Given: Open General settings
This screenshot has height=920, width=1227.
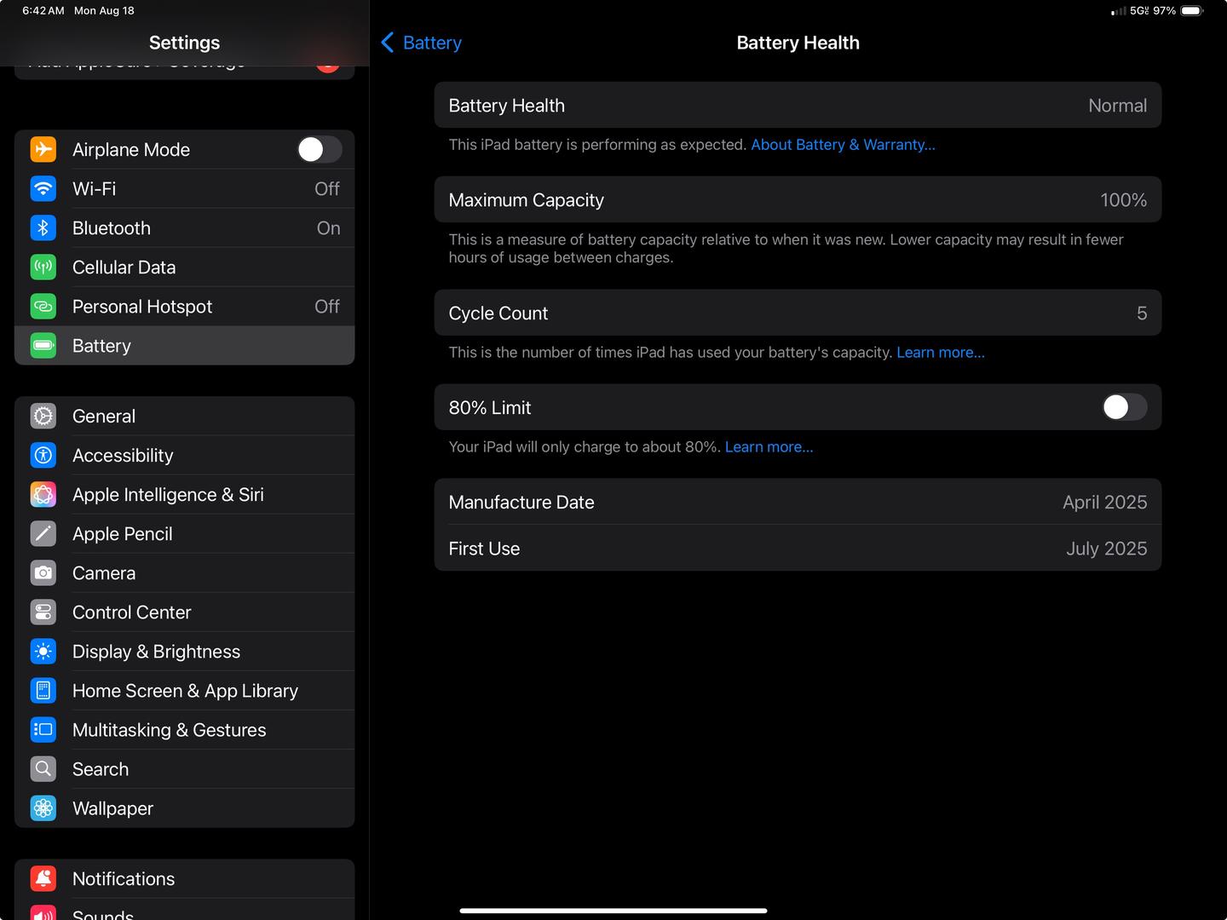Looking at the screenshot, I should click(185, 416).
